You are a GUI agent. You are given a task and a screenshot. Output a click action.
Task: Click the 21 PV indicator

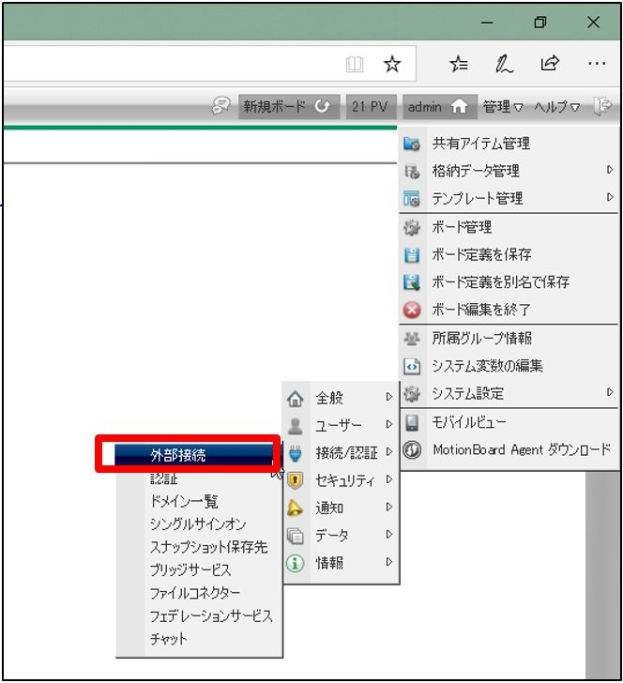[x=371, y=107]
